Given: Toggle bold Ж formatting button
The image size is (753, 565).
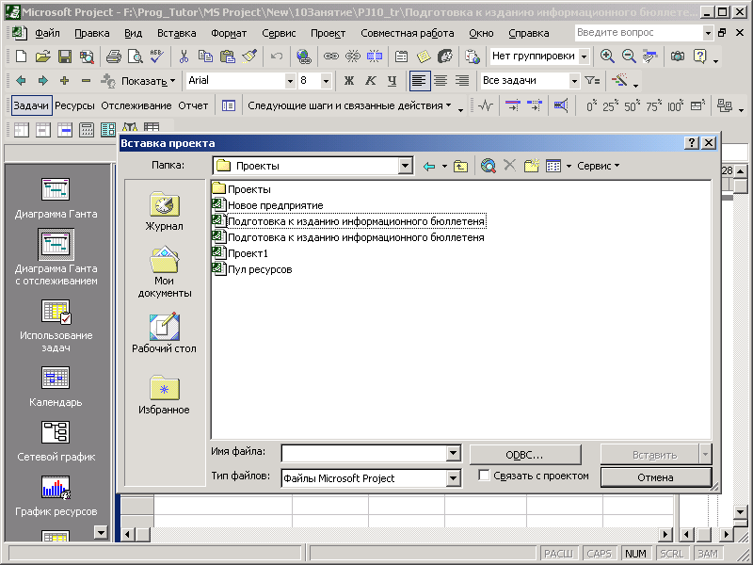Looking at the screenshot, I should tap(349, 81).
